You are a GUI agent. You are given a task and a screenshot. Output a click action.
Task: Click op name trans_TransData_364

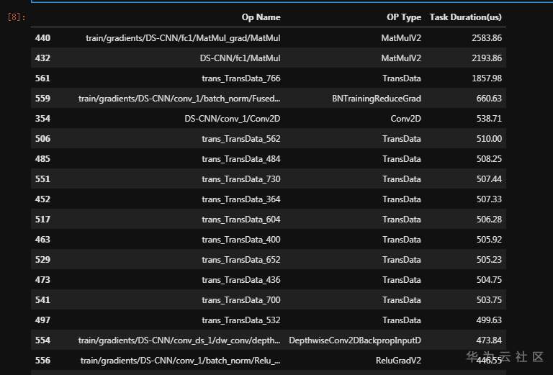(x=241, y=199)
